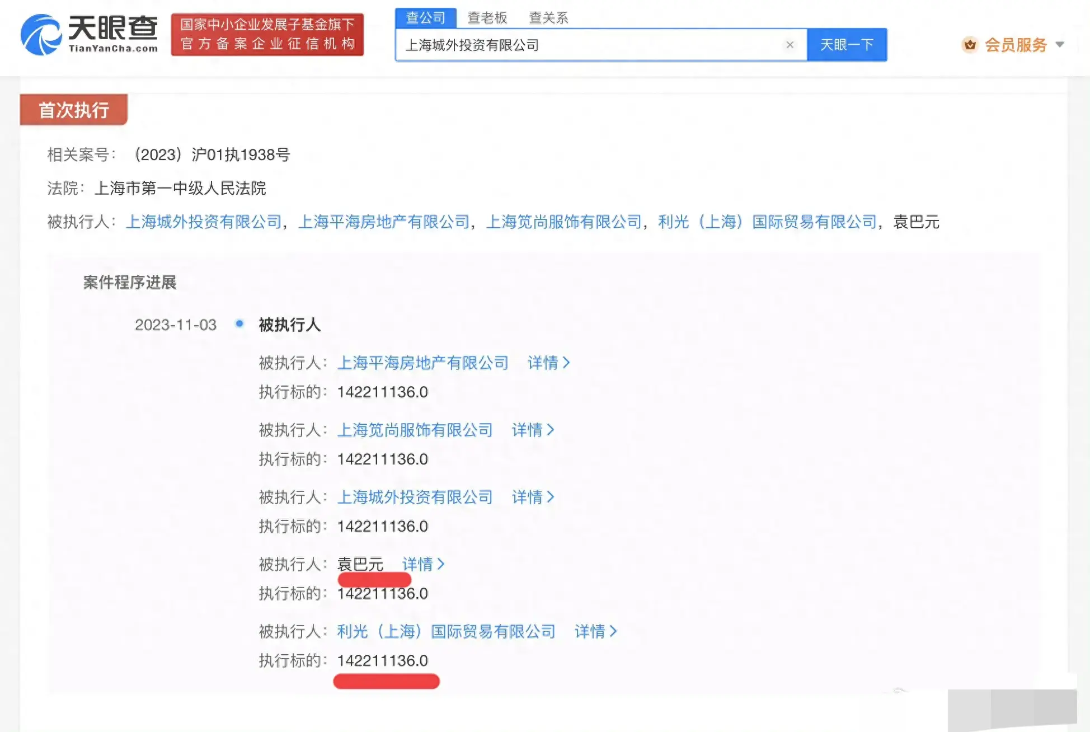The height and width of the screenshot is (732, 1090).
Task: Click 执行标的 value under 上海城外投资有限公司 entry
Action: (x=383, y=526)
